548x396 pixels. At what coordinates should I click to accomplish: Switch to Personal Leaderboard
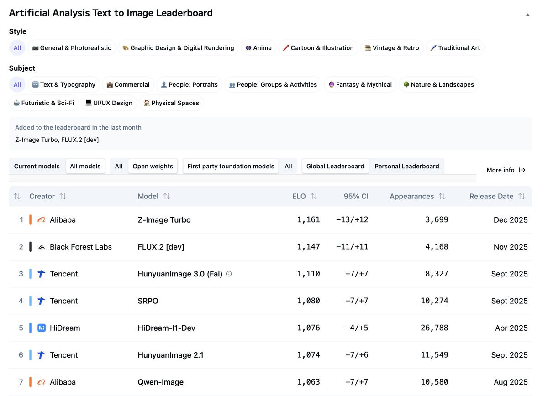[406, 166]
